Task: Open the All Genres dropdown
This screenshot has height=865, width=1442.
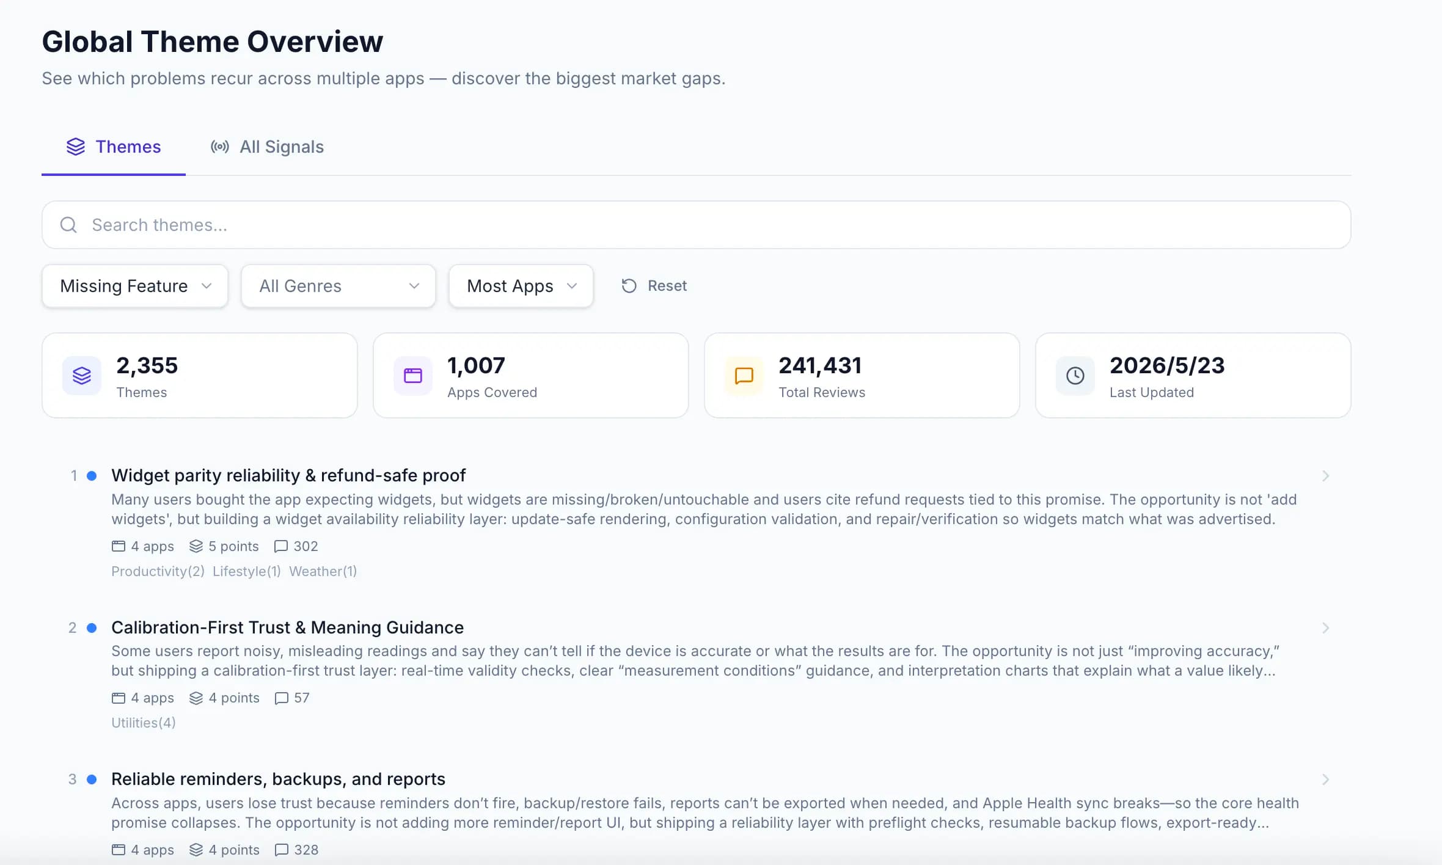Action: (339, 286)
